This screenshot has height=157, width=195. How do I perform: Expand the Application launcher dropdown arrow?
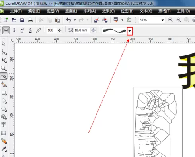[122, 20]
